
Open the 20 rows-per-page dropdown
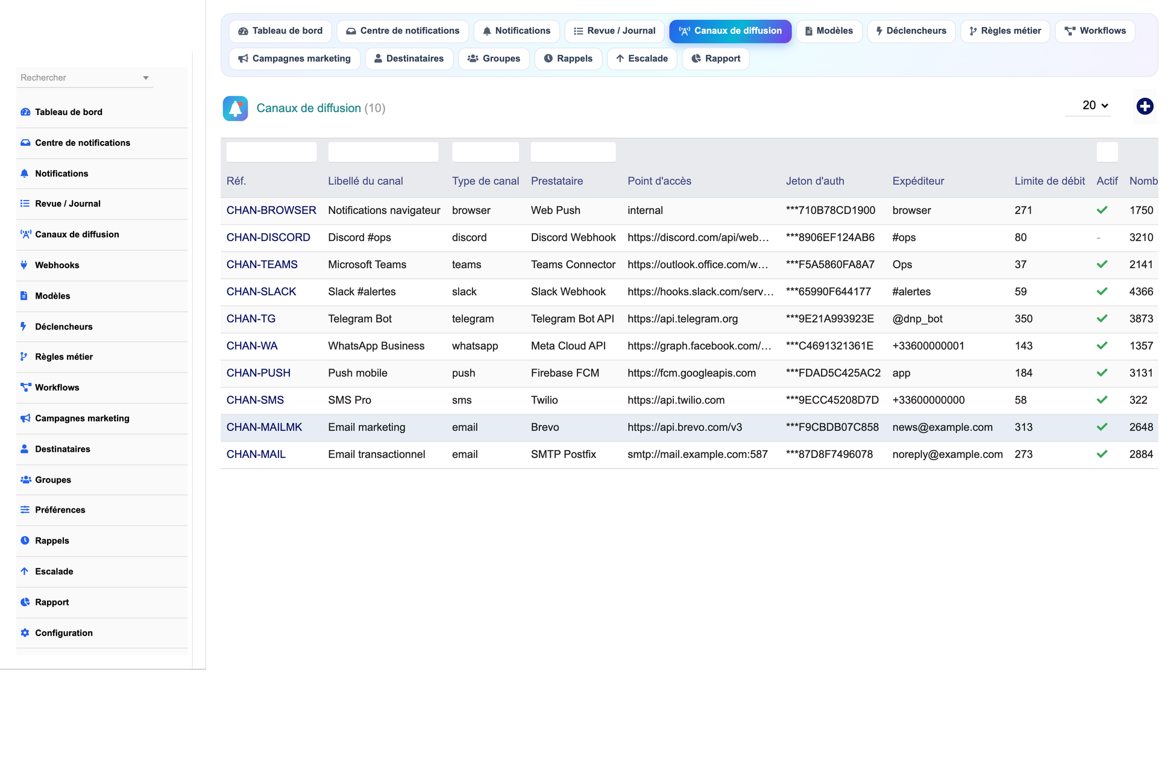1088,105
